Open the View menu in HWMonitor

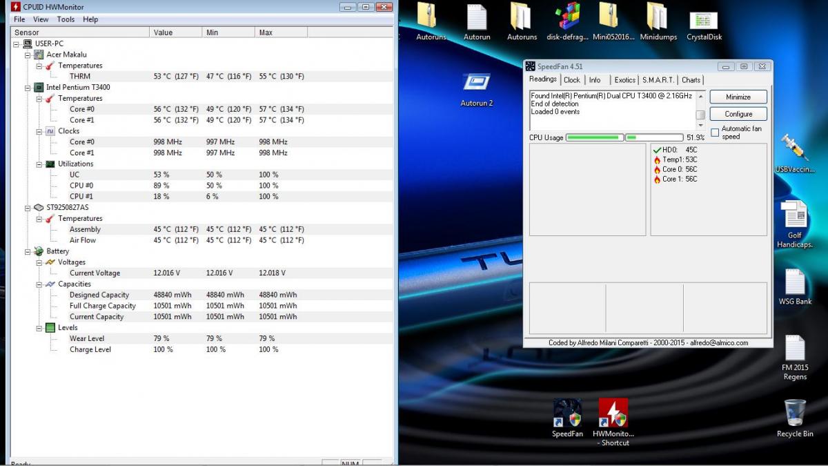(x=41, y=19)
